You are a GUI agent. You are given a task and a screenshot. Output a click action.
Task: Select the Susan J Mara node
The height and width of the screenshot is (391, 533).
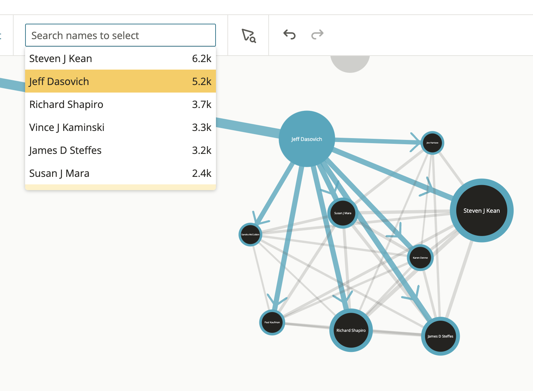[x=343, y=213]
